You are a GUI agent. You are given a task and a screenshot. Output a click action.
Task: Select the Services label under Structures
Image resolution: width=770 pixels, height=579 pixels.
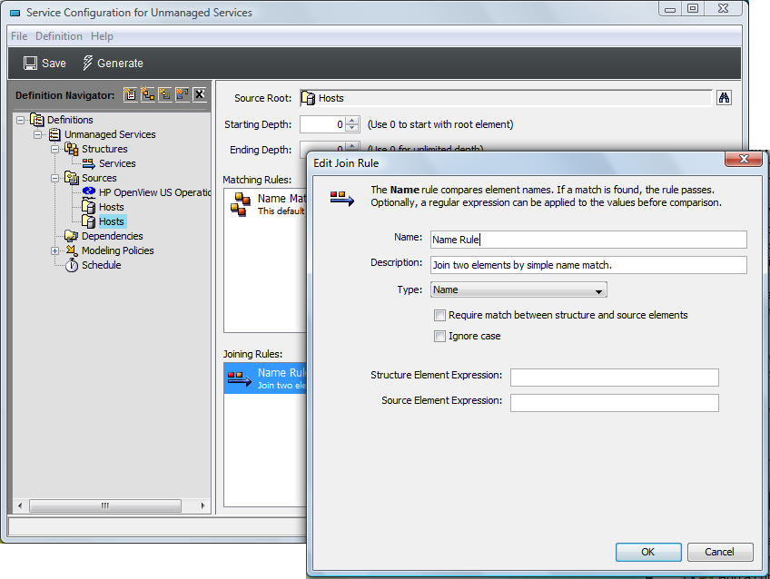coord(117,163)
